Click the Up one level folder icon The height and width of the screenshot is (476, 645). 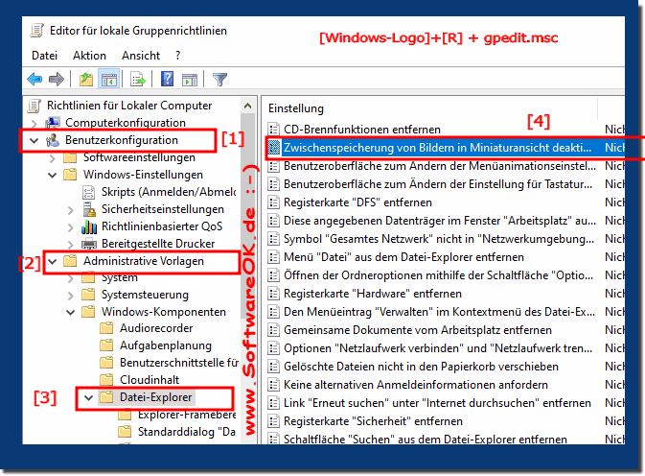[86, 79]
